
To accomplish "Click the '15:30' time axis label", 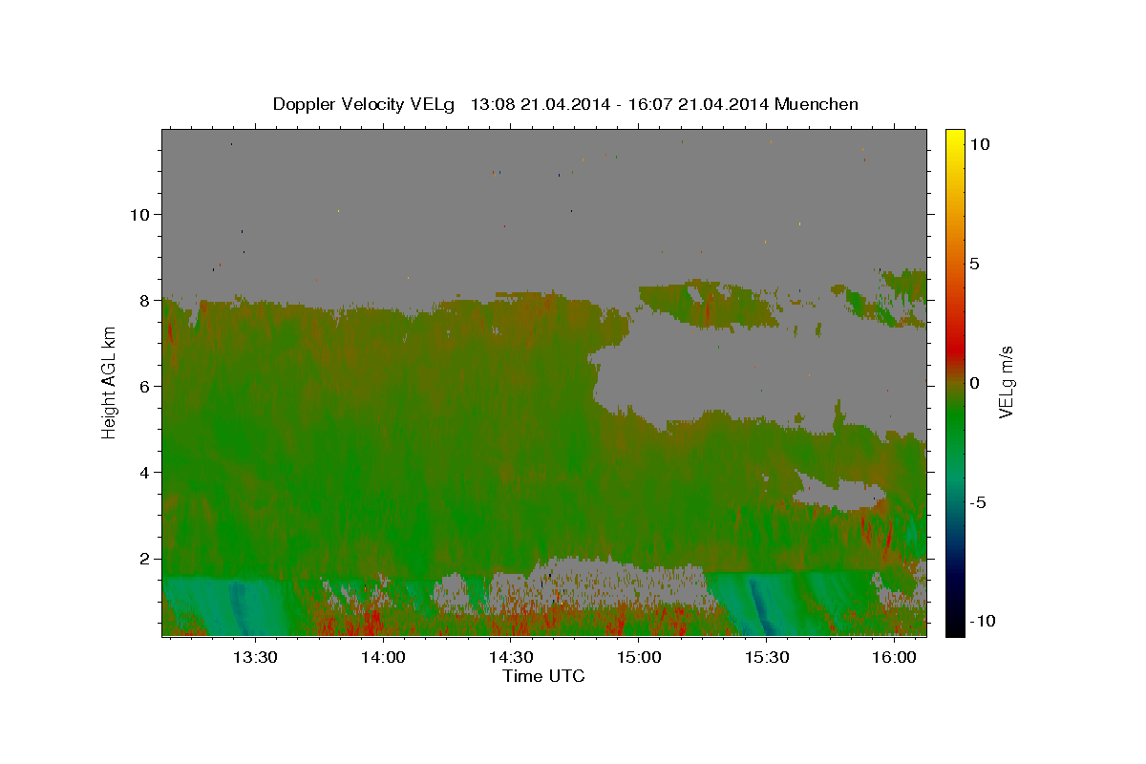I will [766, 658].
